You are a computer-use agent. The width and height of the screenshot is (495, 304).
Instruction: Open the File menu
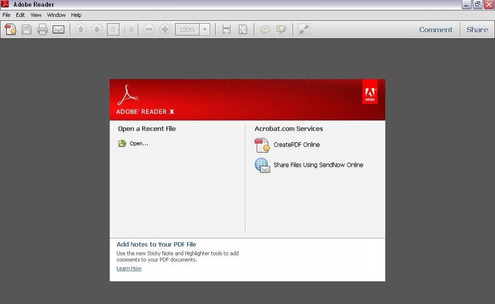coord(6,15)
